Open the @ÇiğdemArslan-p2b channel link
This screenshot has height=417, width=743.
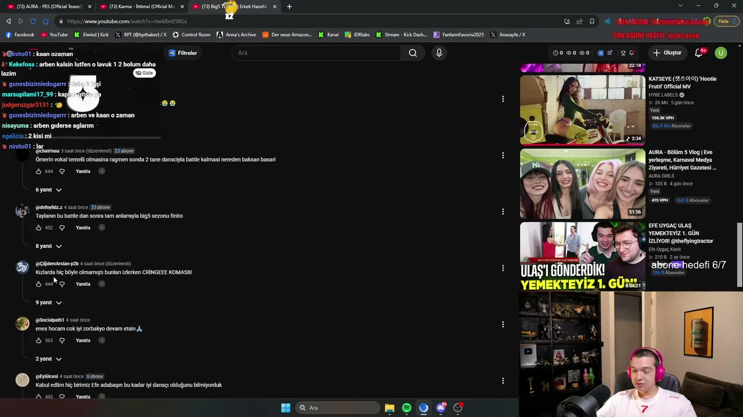coord(57,264)
